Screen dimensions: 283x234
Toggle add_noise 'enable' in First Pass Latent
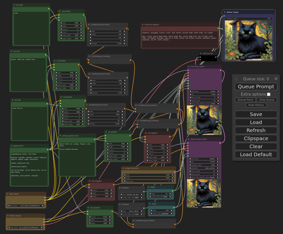[x=204, y=91]
